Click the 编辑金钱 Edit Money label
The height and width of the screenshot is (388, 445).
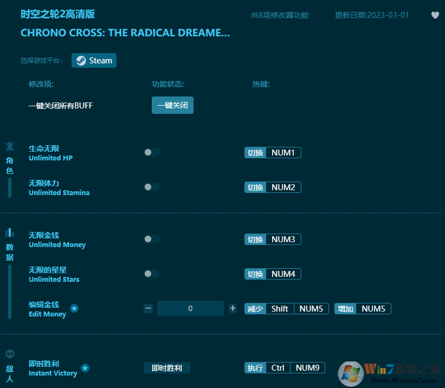click(47, 309)
